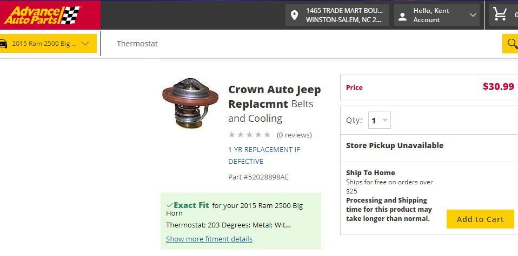Screen dimensions: 518x256
Task: Click the Crown Auto Jeep Replacmnt title
Action: point(274,96)
